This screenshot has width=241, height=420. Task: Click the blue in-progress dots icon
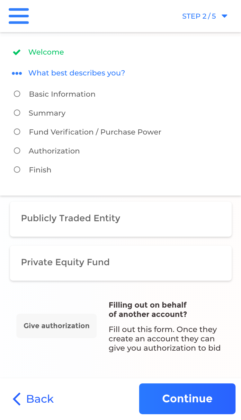17,74
